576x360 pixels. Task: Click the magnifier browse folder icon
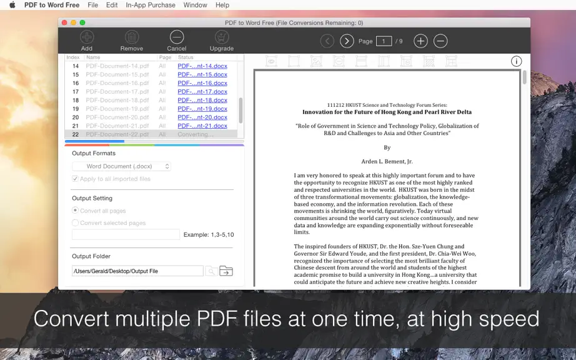tap(211, 271)
